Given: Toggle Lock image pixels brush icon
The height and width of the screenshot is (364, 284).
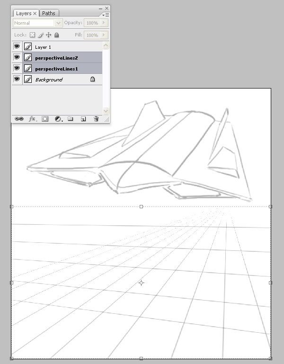Looking at the screenshot, I should coord(41,35).
